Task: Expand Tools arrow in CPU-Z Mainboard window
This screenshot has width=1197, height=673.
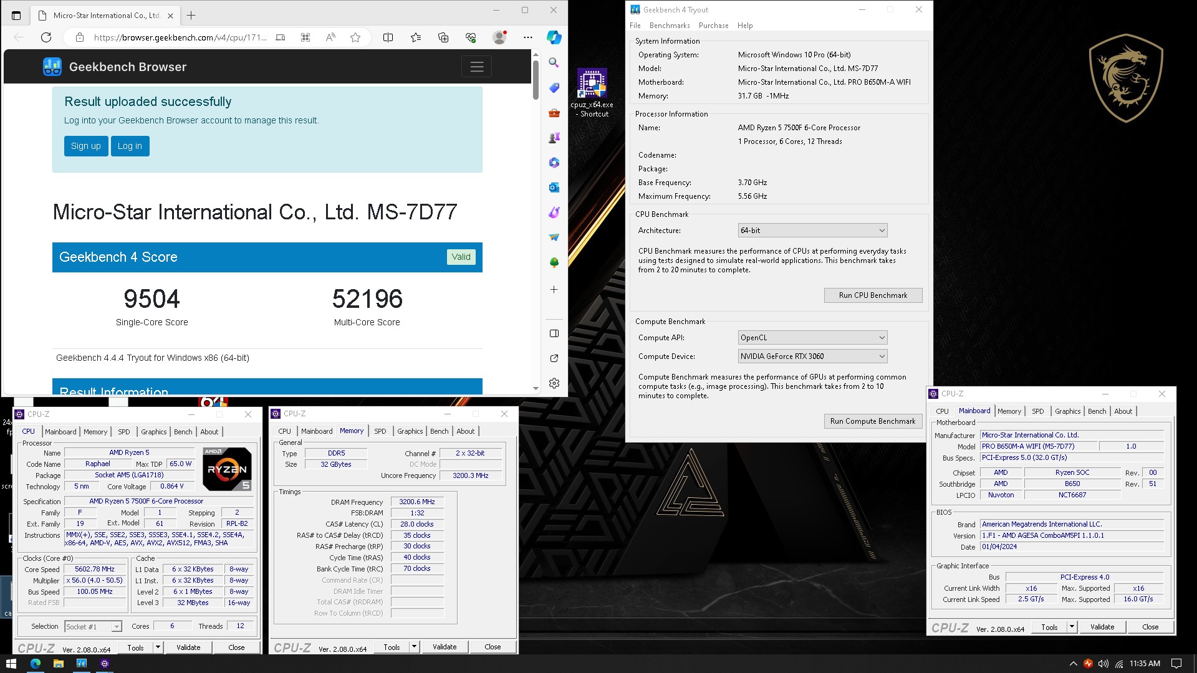Action: [1072, 627]
